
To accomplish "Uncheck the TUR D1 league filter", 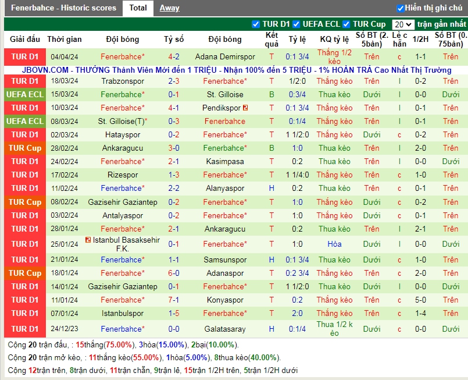I will 256,24.
